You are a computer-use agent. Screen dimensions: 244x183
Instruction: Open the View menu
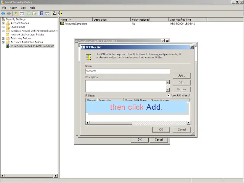(24, 8)
